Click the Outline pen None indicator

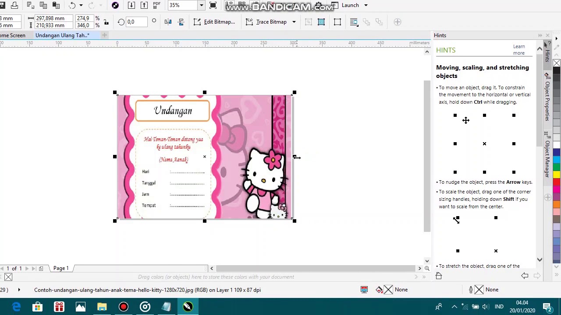click(484, 290)
